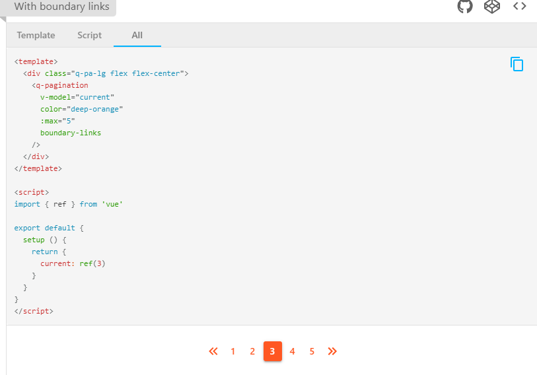This screenshot has height=375, width=537.
Task: Click the div class 'q-pa-lg flex flex-center' line
Action: [106, 73]
